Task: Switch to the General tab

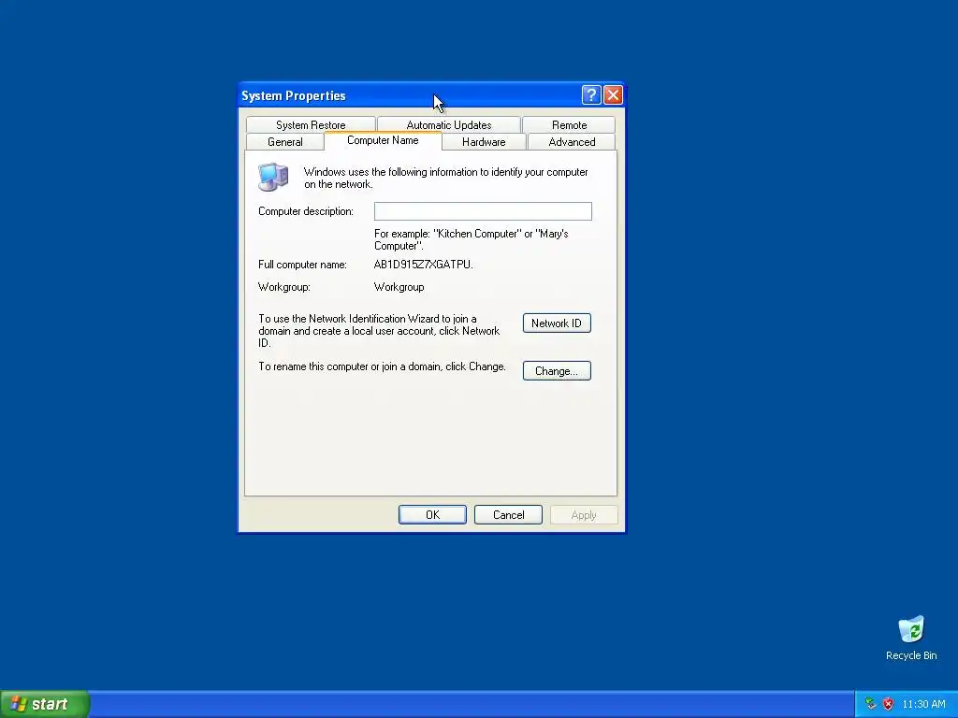Action: coord(284,142)
